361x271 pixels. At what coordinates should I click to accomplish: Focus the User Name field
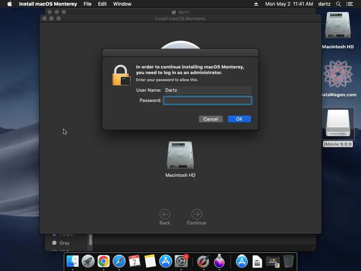pyautogui.click(x=207, y=90)
